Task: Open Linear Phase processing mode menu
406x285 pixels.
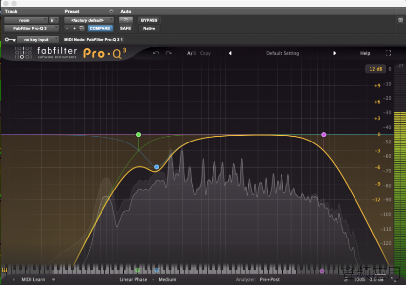Action: 133,279
